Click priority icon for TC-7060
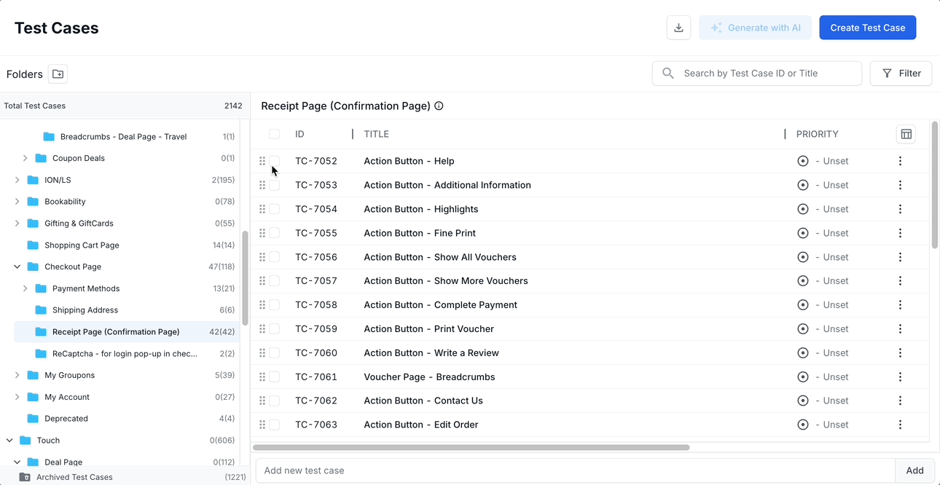The width and height of the screenshot is (940, 485). pos(803,353)
